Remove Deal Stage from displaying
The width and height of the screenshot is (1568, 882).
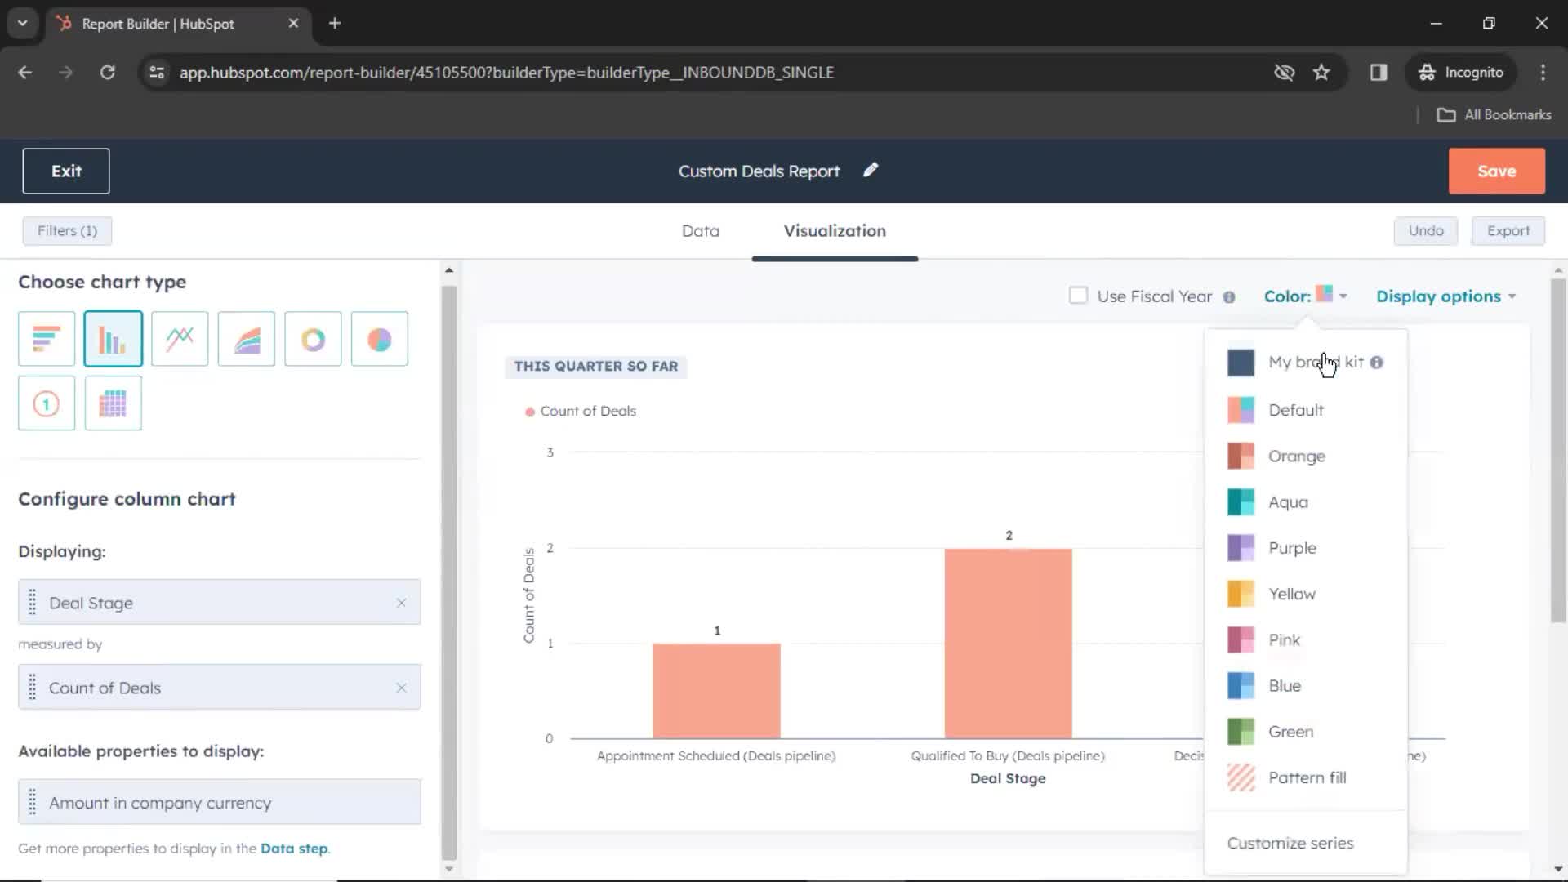(401, 603)
